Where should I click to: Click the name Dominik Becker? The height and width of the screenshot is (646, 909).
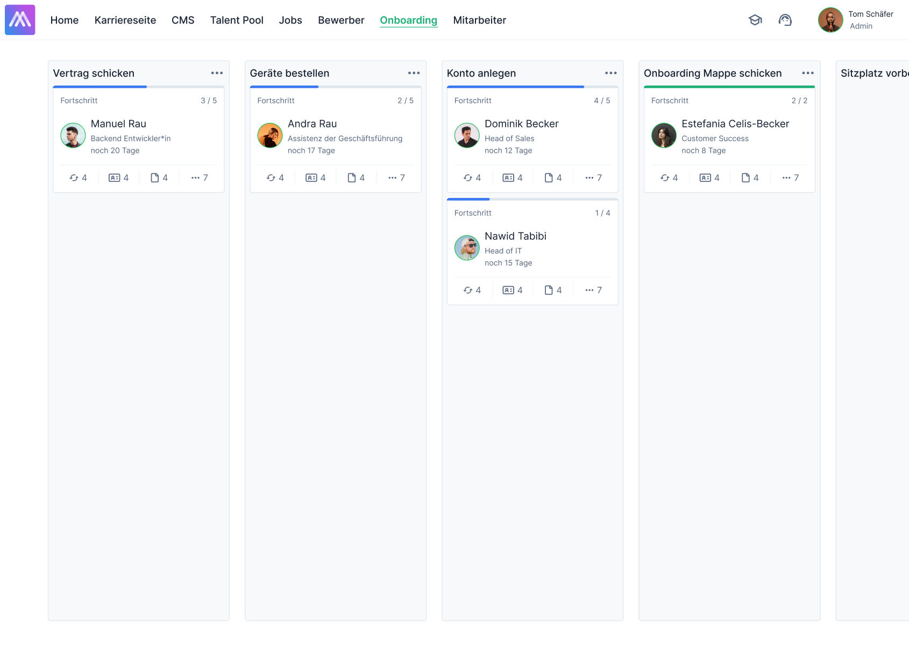[521, 124]
